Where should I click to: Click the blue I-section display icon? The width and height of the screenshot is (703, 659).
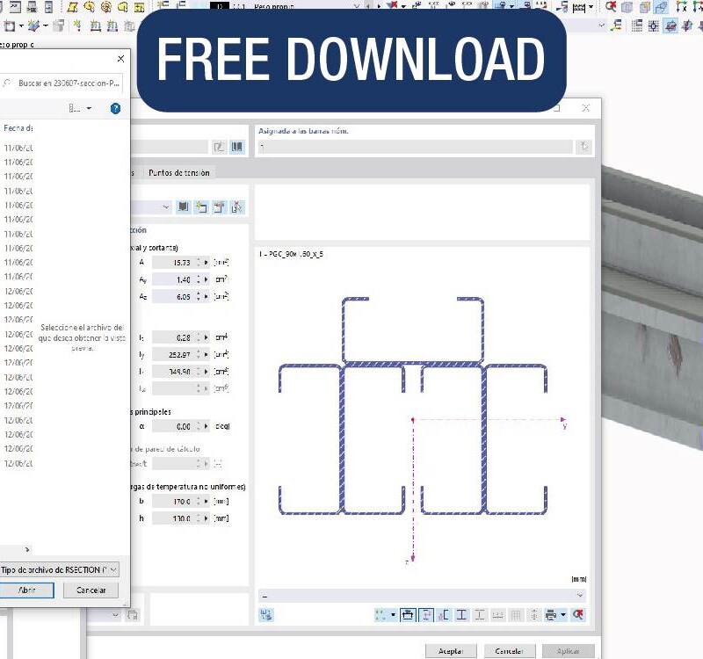(461, 614)
